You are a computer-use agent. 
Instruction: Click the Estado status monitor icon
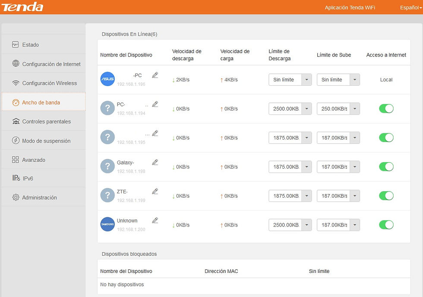click(16, 45)
